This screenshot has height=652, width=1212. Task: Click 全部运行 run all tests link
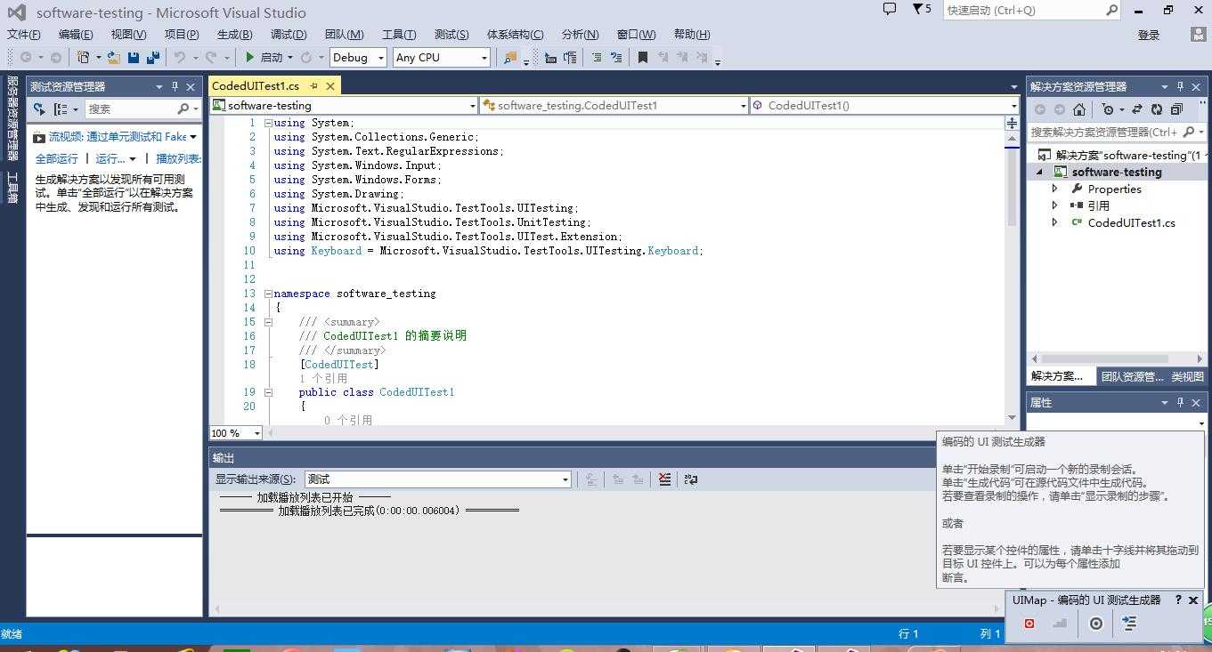(x=57, y=158)
